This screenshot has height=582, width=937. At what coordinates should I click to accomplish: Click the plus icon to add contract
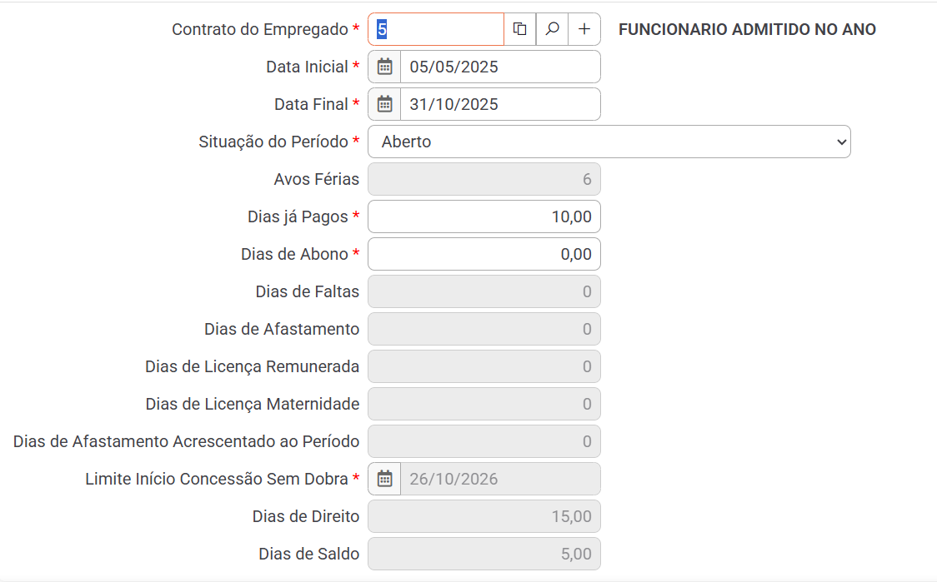tap(584, 29)
